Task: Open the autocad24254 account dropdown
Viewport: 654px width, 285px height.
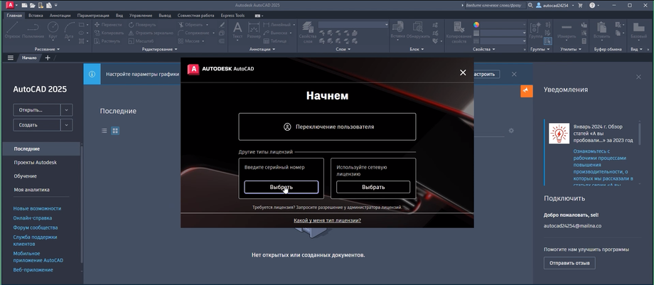Action: [554, 6]
